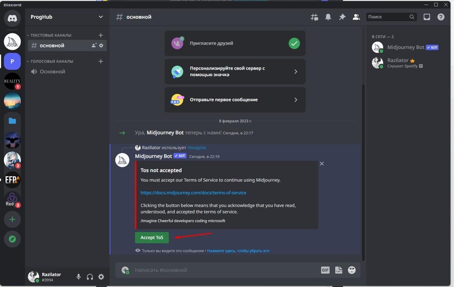Open the personalize server with icon card

click(235, 71)
